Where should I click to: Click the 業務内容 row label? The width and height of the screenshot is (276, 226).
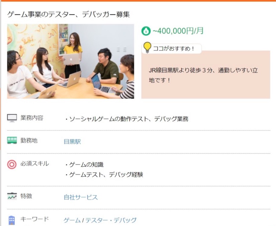pyautogui.click(x=32, y=118)
